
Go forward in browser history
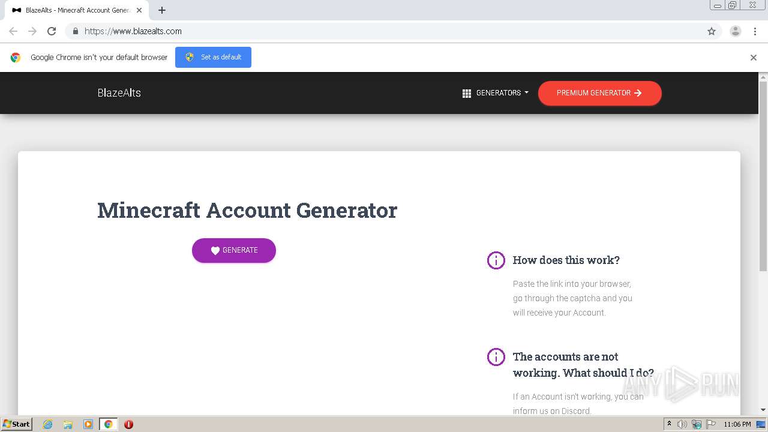[x=32, y=31]
